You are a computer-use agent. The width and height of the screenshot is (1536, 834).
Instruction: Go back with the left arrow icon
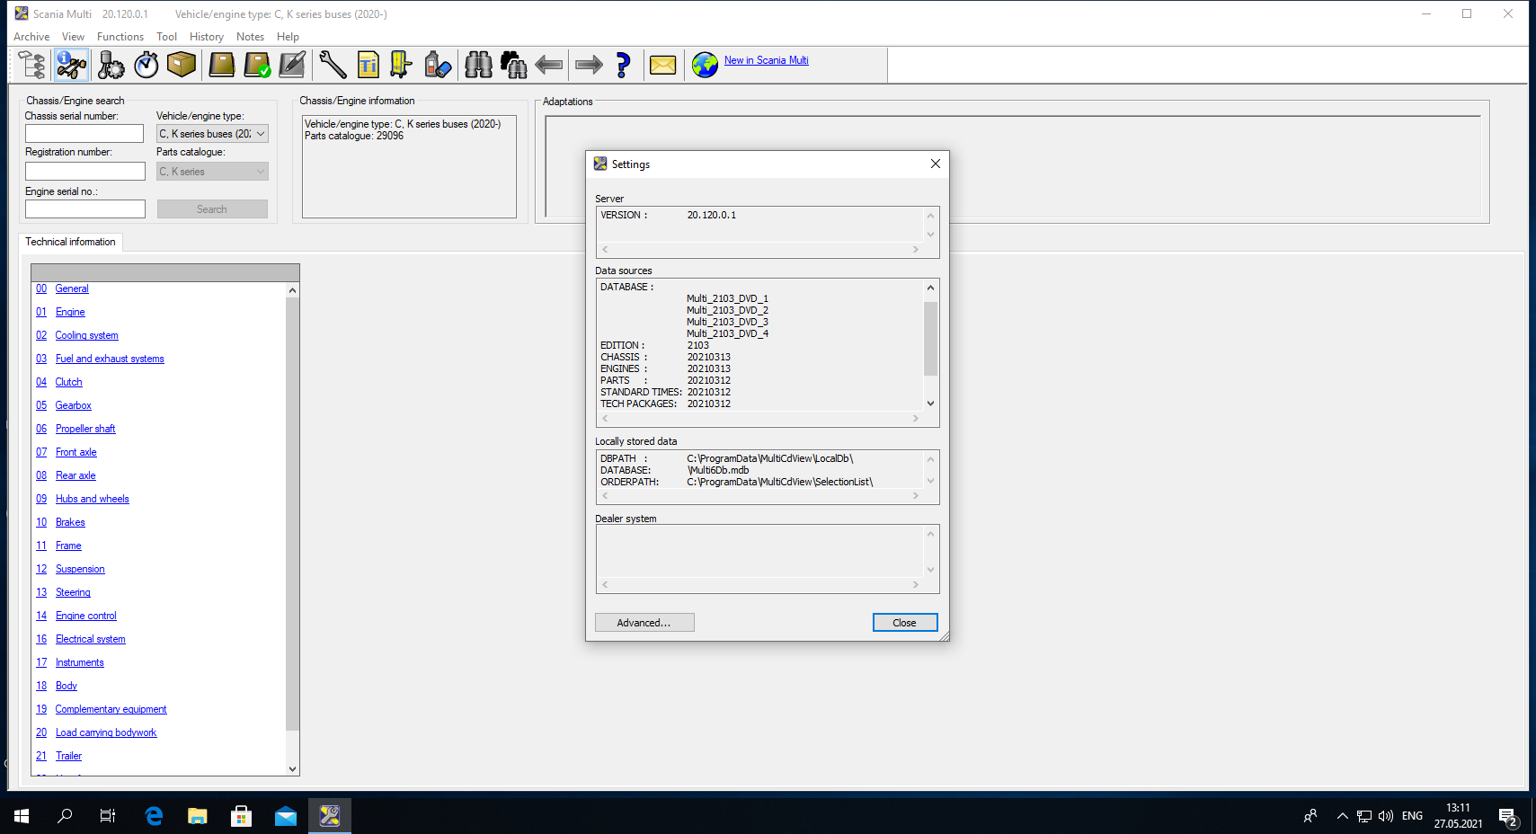[x=548, y=65]
